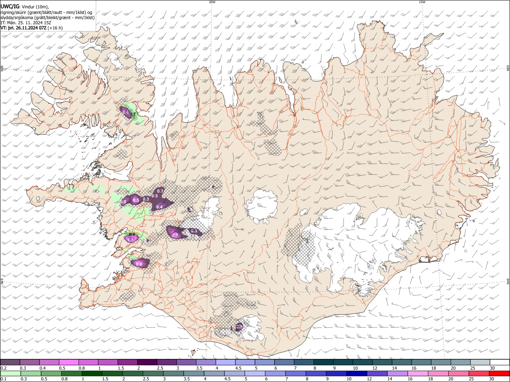This screenshot has height=382, width=510.
Task: Click the 64N latitude label on right edge
Action: click(x=508, y=282)
